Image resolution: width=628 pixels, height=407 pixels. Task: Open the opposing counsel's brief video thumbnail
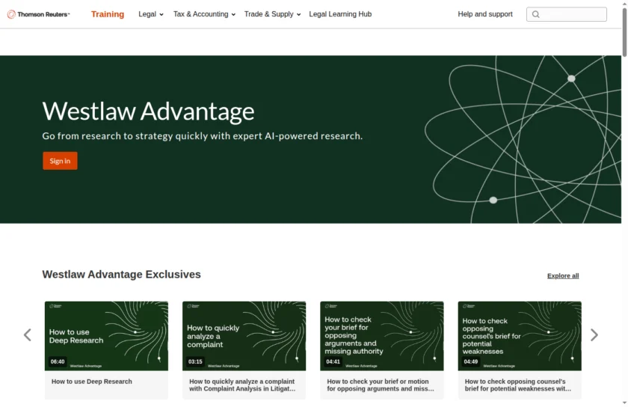[x=520, y=336]
